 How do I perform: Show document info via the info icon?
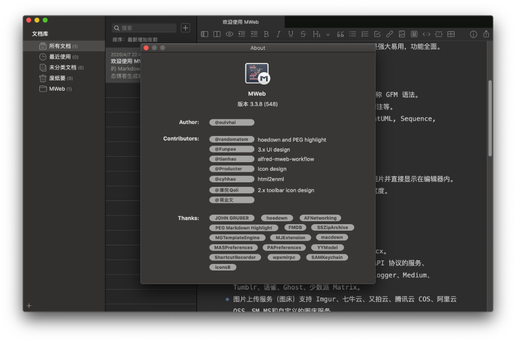click(x=473, y=34)
